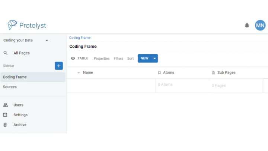Click the Archive box icon
Screen dimensions: 268x151
click(x=5, y=125)
